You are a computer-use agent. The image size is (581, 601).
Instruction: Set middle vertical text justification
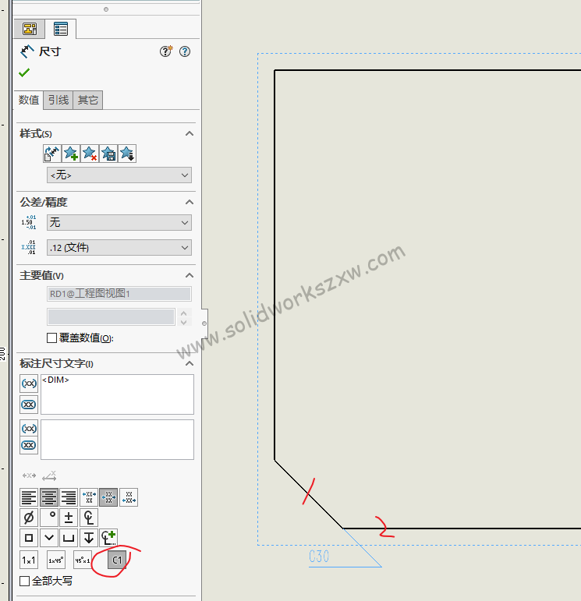pos(108,497)
